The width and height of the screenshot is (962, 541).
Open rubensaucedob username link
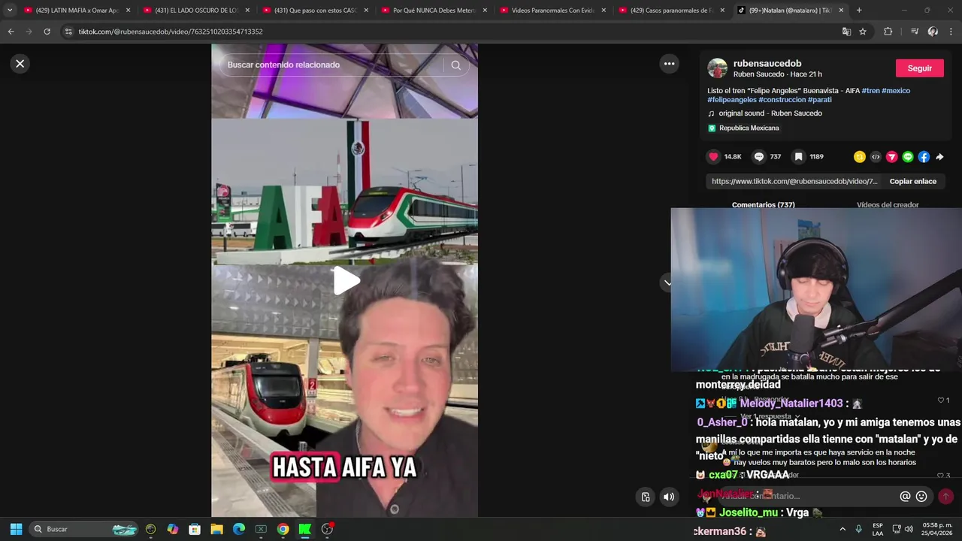tap(767, 64)
